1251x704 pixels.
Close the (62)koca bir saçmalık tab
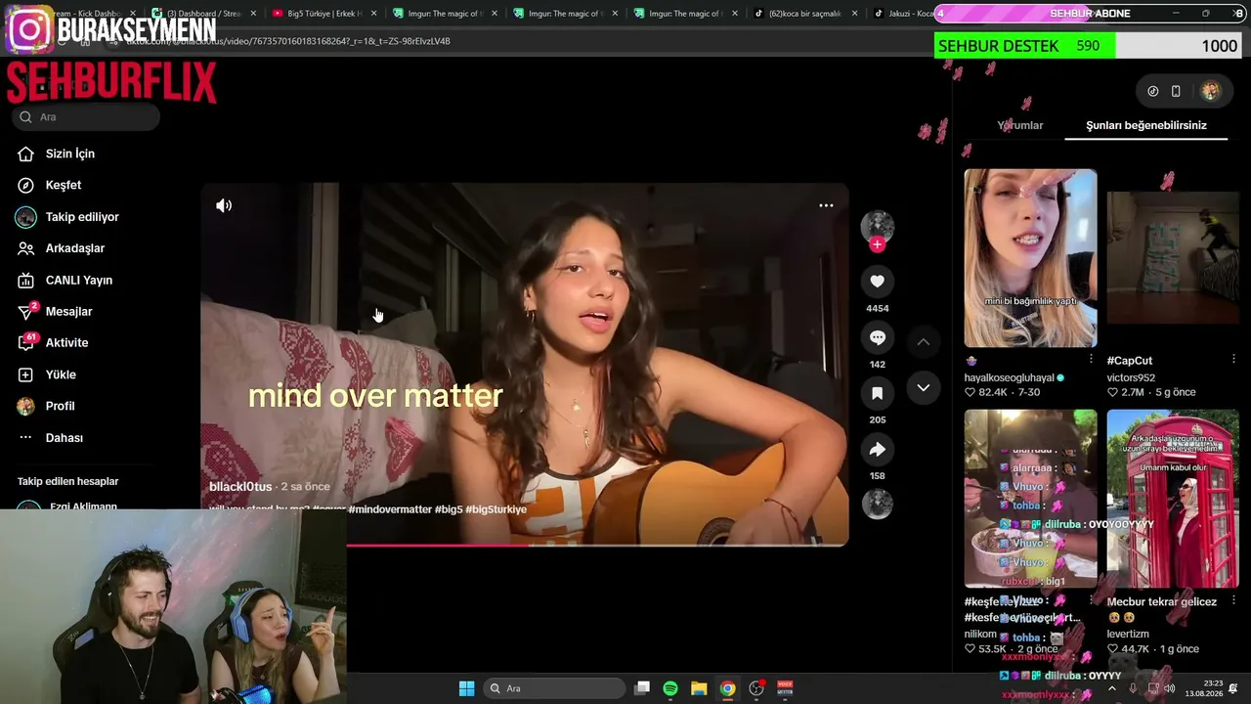click(854, 14)
